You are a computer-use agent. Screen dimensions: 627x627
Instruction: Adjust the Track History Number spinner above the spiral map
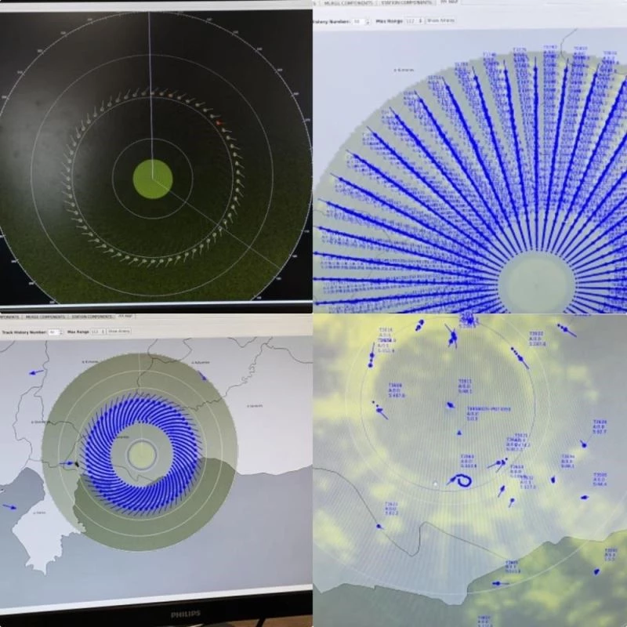pos(54,332)
